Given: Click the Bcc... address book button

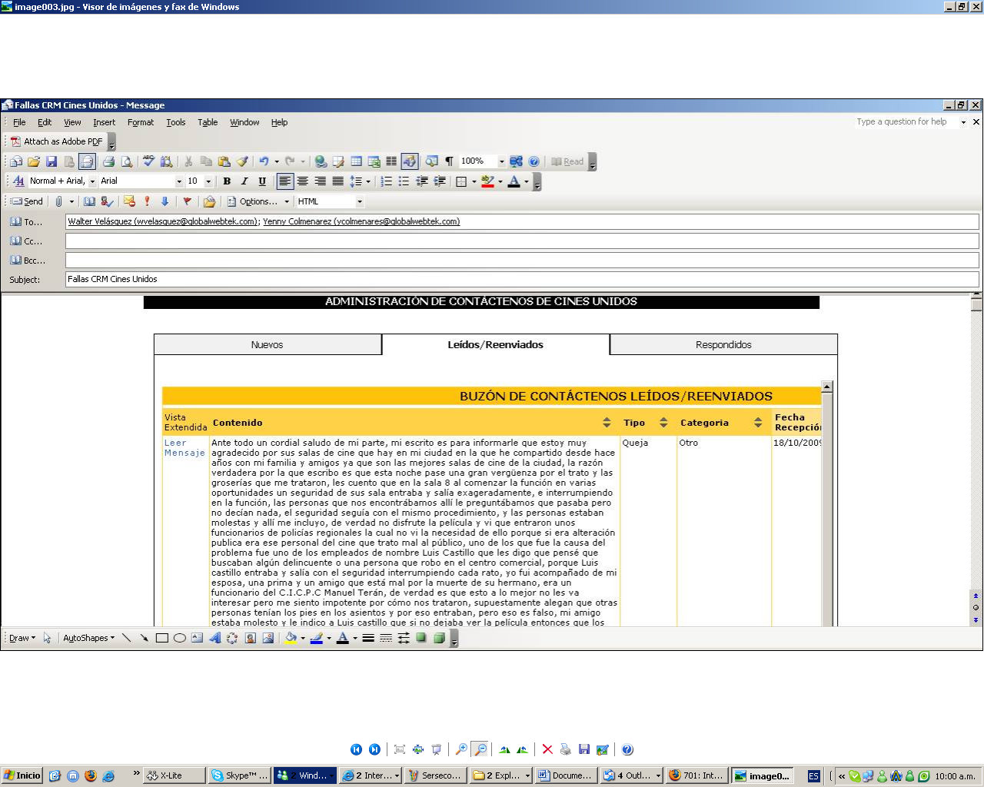Looking at the screenshot, I should click(x=28, y=260).
